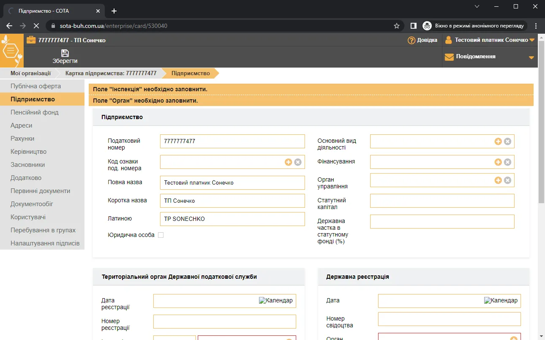
Task: Click the Коротка назва input
Action: click(232, 201)
